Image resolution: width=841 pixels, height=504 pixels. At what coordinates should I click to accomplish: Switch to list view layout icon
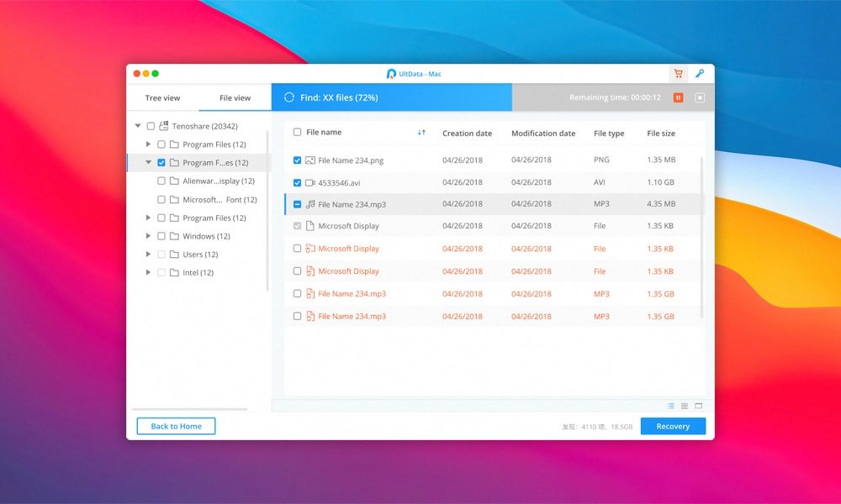pos(671,406)
